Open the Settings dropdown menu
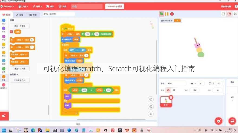 [x=7, y=7]
